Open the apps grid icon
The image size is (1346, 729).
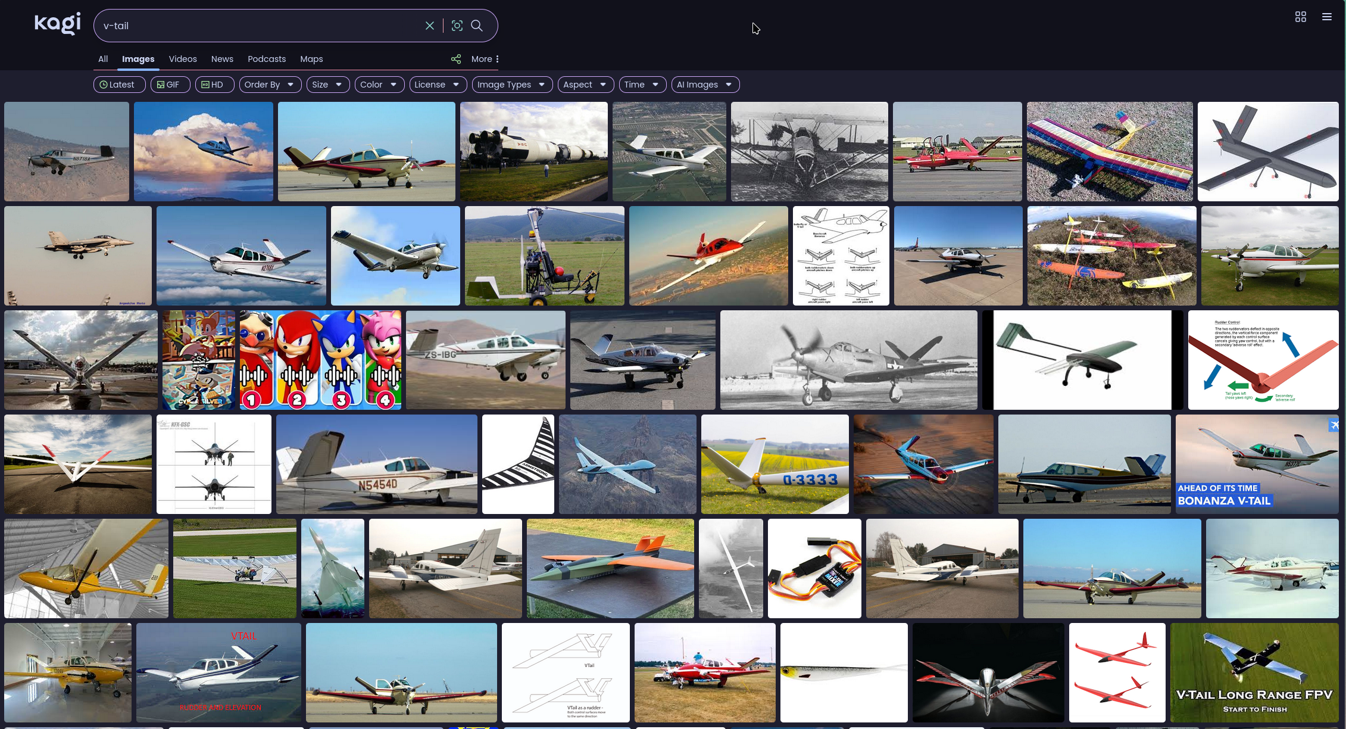click(x=1300, y=17)
